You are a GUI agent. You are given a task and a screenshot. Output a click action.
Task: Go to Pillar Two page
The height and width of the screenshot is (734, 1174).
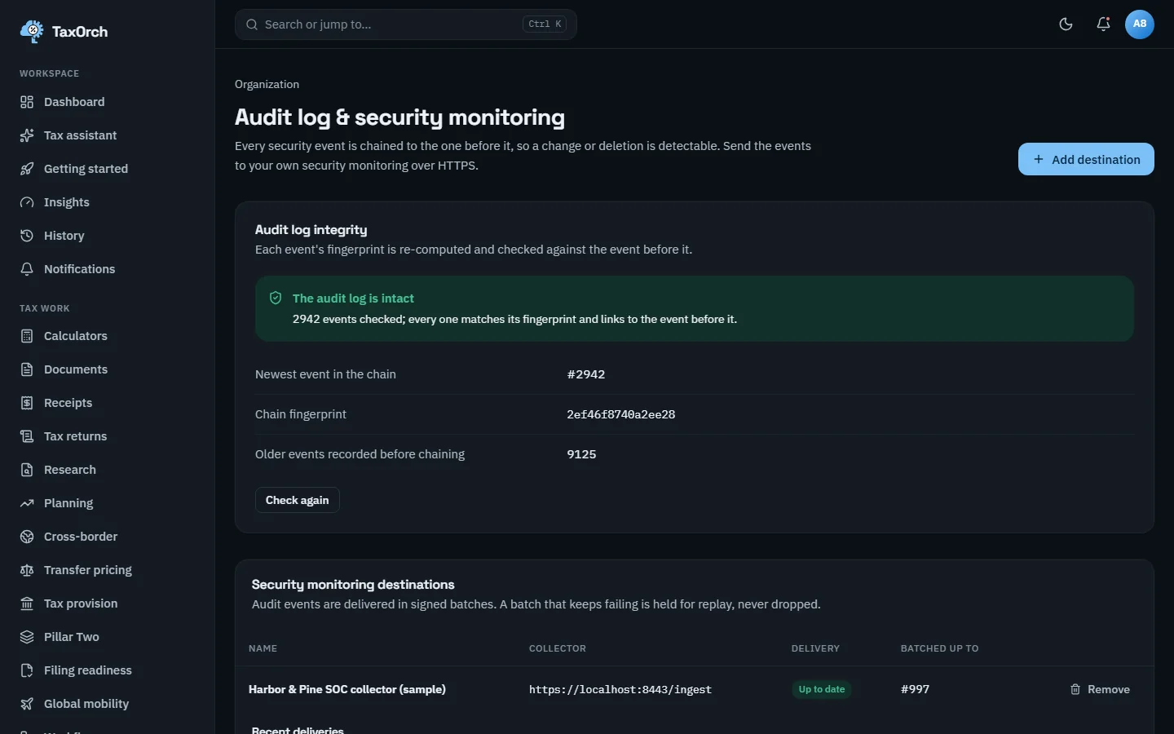click(x=108, y=637)
